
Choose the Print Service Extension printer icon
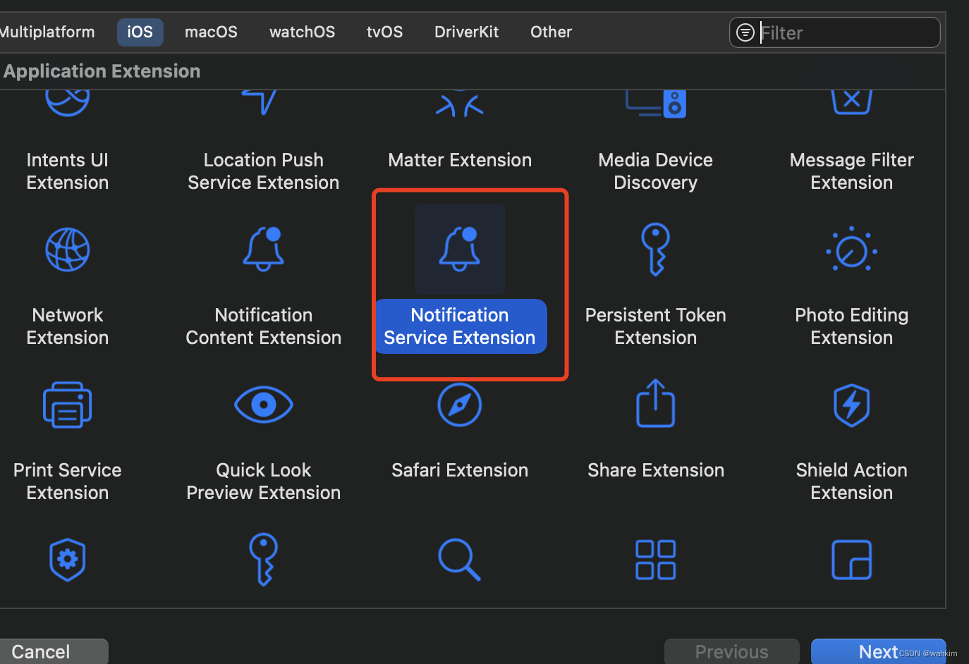pyautogui.click(x=68, y=405)
